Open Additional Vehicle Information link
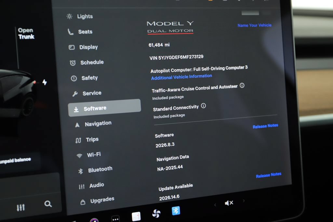This screenshot has height=222, width=333. (x=181, y=77)
